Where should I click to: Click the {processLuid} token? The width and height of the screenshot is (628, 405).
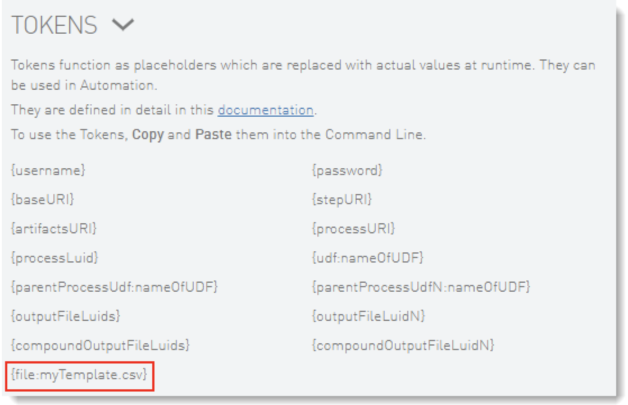(x=55, y=257)
